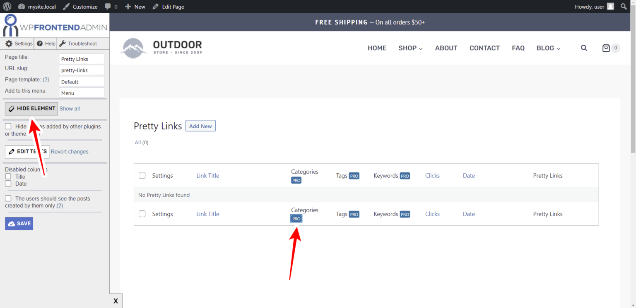This screenshot has height=308, width=636.
Task: Click the Help question mark icon
Action: [x=40, y=43]
